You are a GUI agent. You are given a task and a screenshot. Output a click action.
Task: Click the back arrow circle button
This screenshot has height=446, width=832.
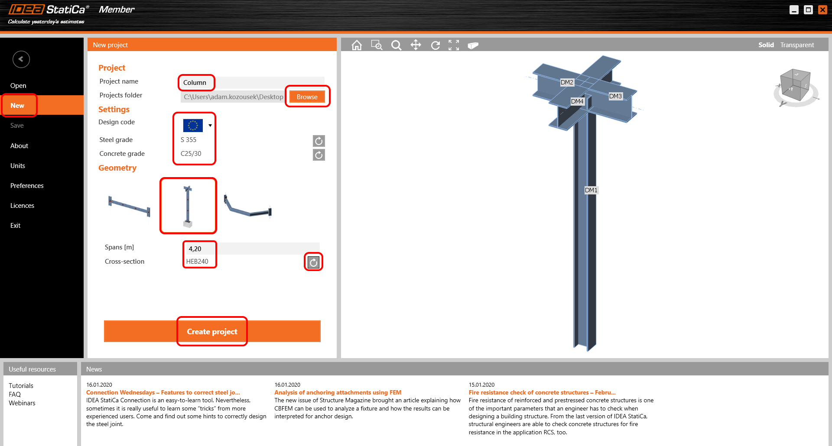coord(21,59)
